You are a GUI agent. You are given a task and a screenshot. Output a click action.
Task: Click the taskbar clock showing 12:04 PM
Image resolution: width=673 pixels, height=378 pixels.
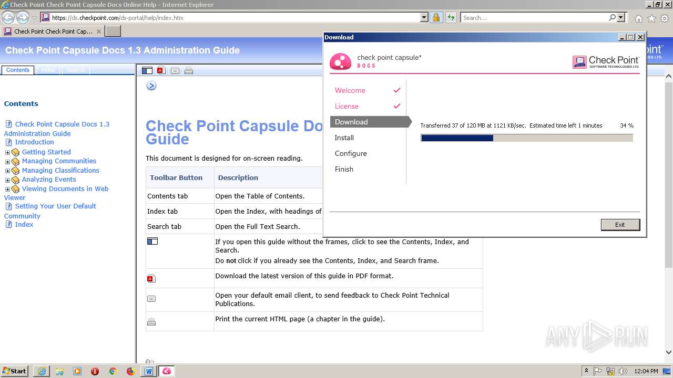(646, 371)
